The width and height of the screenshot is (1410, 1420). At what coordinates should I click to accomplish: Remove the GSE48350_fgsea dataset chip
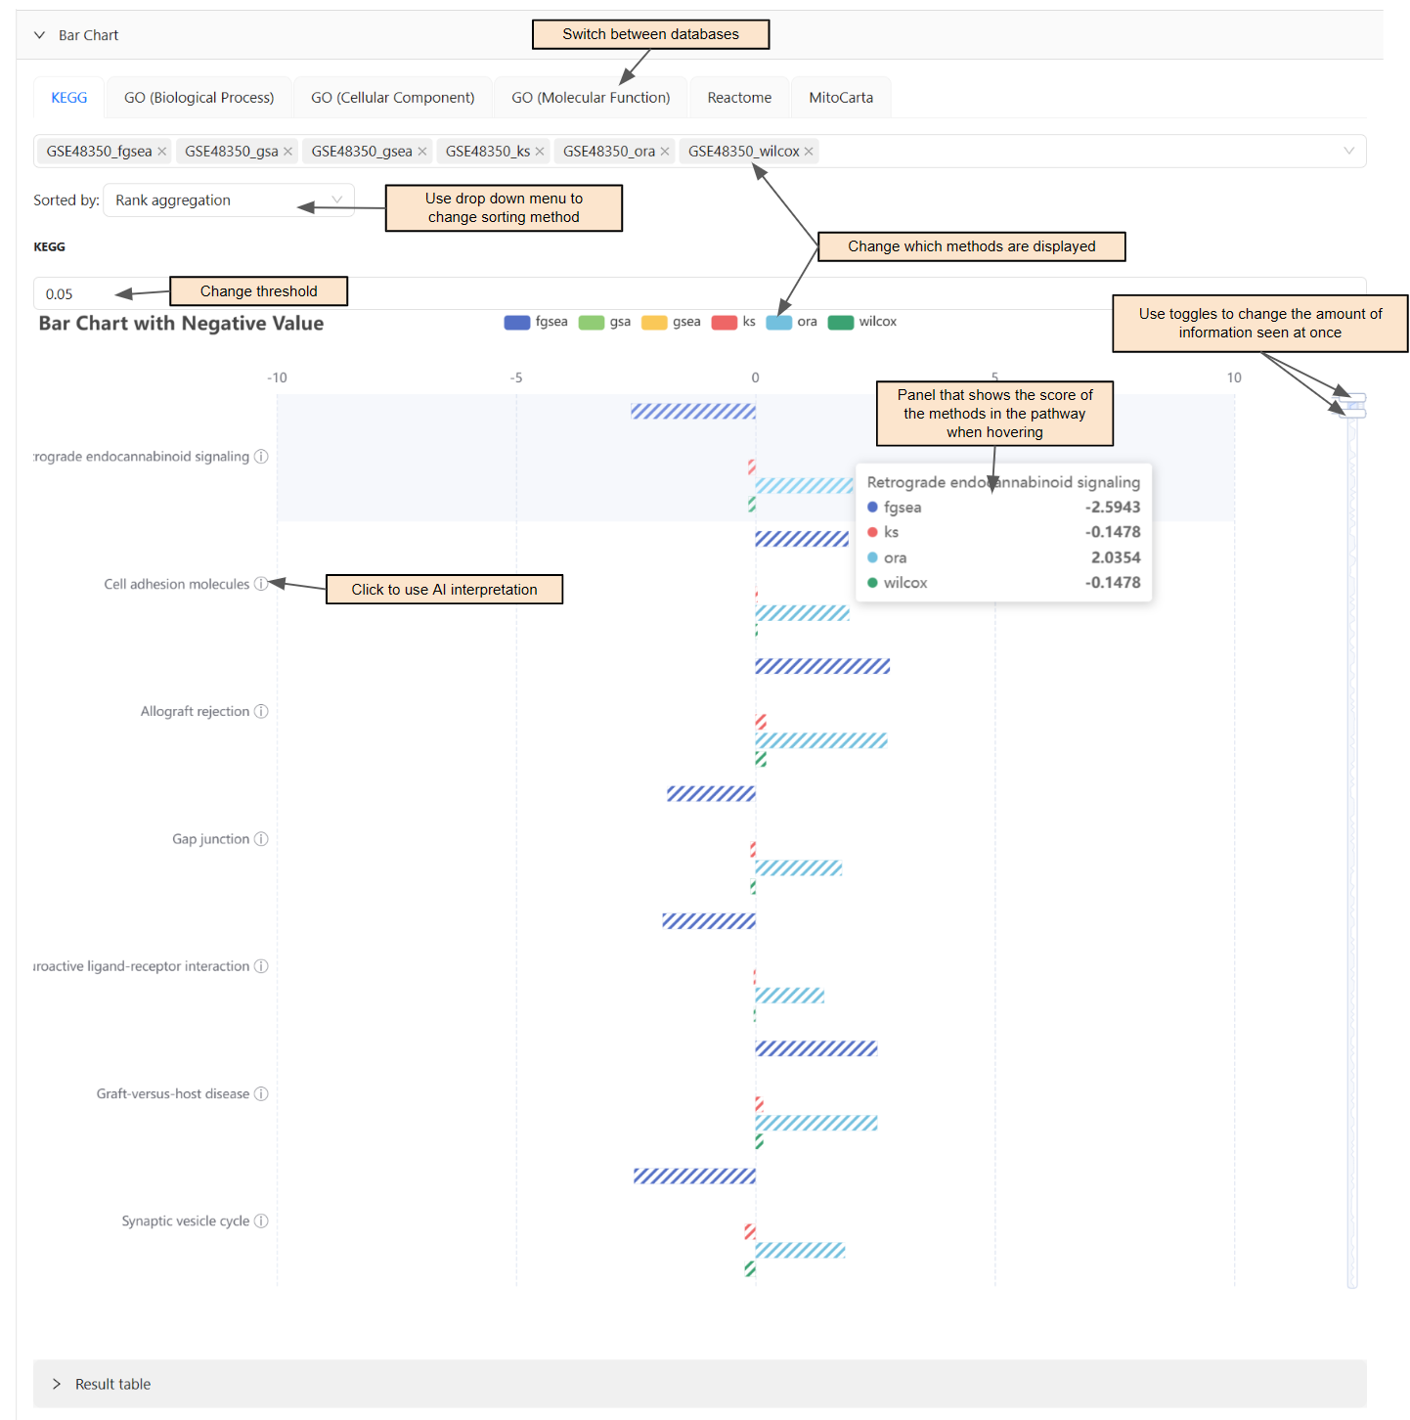(x=162, y=151)
